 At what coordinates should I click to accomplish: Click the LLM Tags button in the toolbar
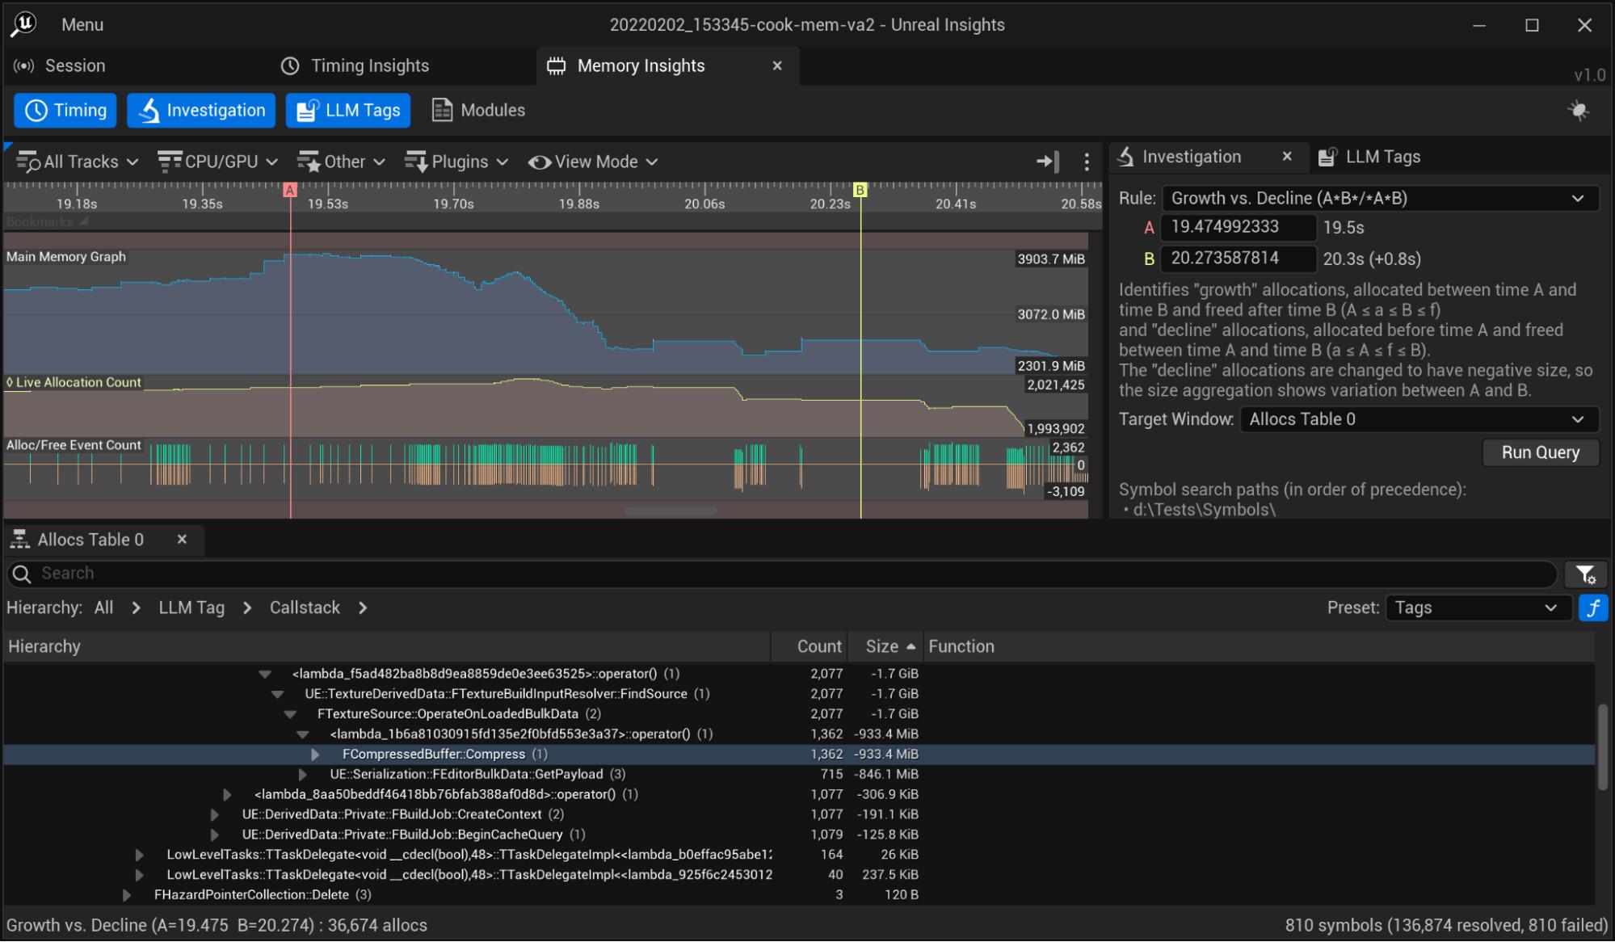tap(347, 110)
